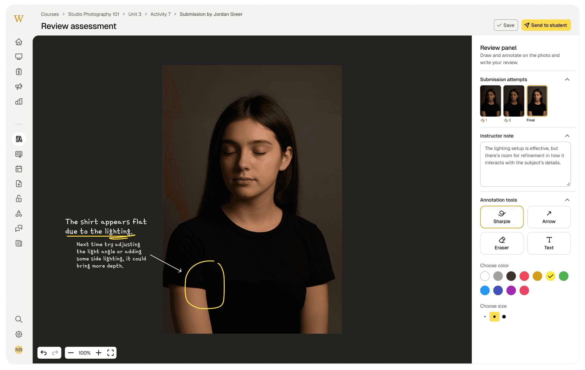Open the search magnifier icon

click(19, 319)
